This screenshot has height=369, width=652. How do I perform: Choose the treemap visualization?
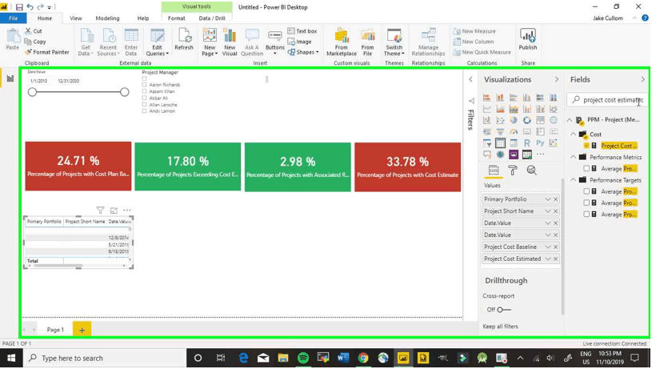[x=540, y=120]
